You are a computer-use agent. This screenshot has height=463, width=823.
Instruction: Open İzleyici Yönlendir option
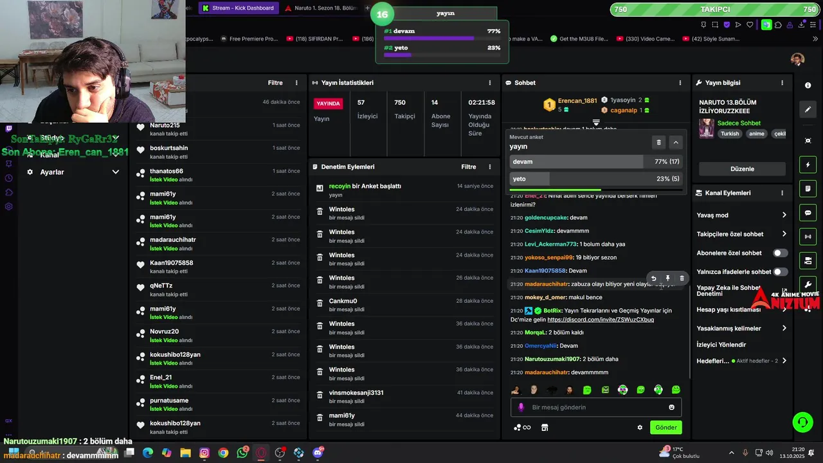[721, 345]
